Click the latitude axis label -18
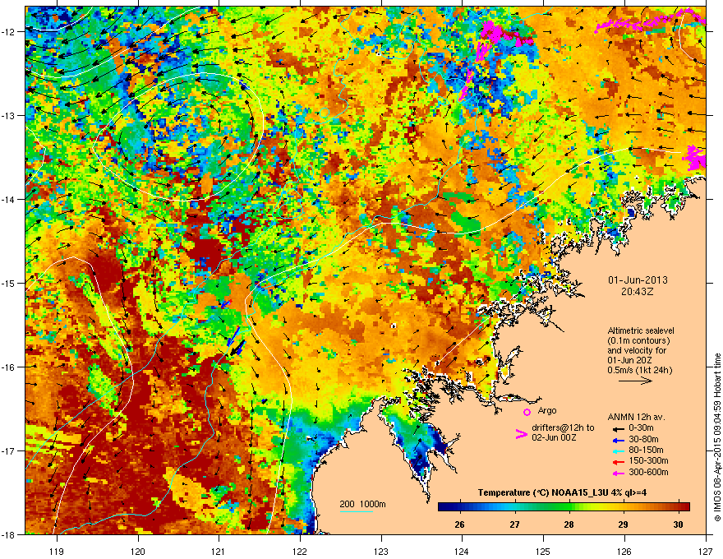This screenshot has height=559, width=723. tap(10, 534)
